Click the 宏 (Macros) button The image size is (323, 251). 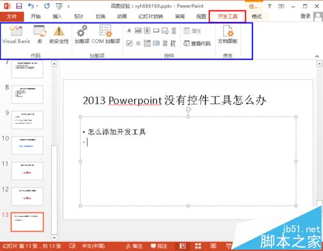[40, 34]
